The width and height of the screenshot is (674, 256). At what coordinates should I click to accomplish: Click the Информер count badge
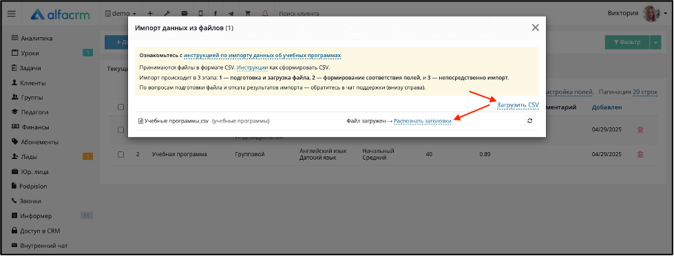click(86, 215)
